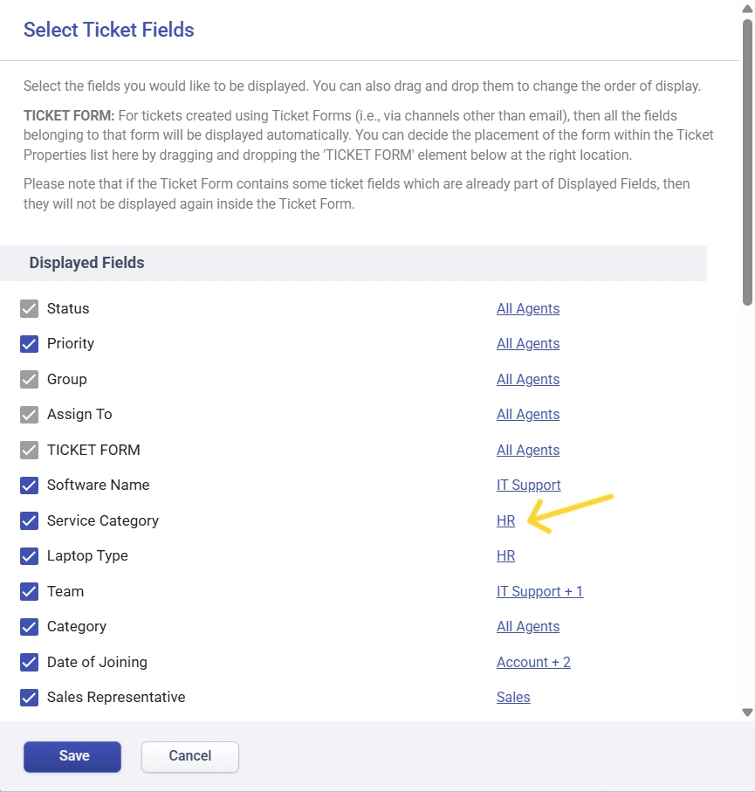This screenshot has width=755, height=792.
Task: Toggle the TICKET FORM checkbox
Action: click(x=30, y=450)
